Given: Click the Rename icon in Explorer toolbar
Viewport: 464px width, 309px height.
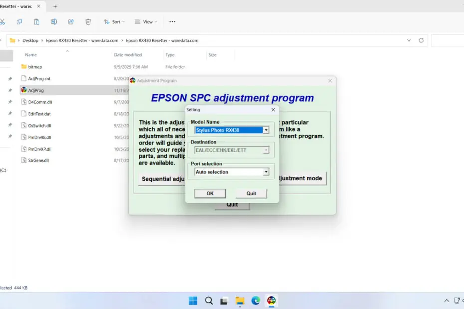Looking at the screenshot, I should tap(54, 22).
